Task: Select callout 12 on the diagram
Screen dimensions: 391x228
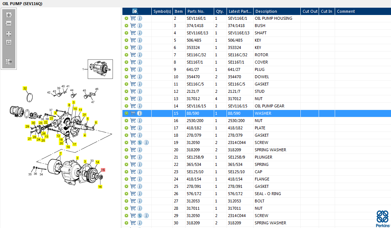Action: (58, 136)
